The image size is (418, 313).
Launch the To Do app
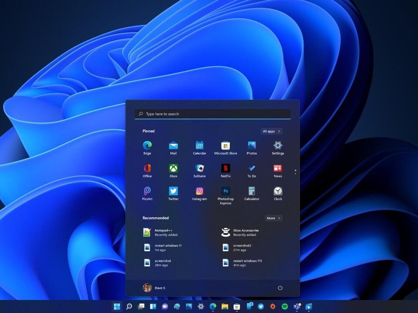(252, 171)
